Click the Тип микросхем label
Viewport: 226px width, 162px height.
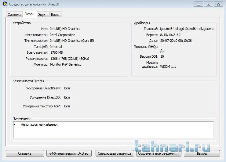(x=36, y=41)
